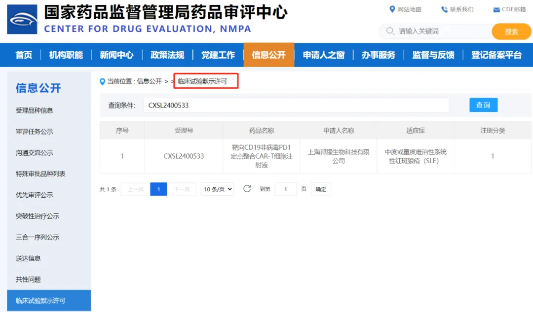
Task: Click the CDE logo icon
Action: click(22, 19)
